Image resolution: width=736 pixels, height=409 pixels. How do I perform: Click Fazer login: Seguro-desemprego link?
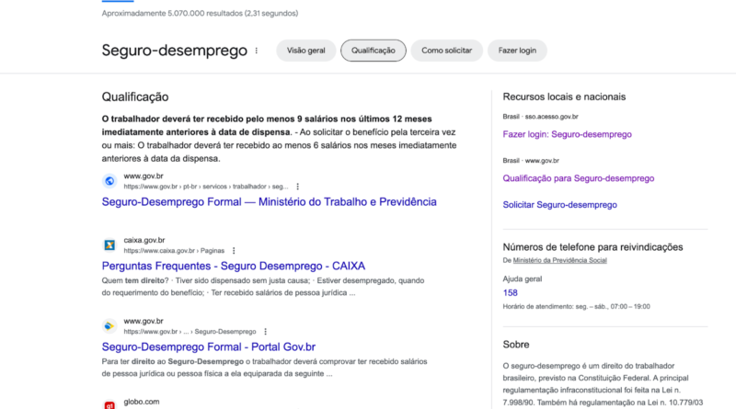567,134
